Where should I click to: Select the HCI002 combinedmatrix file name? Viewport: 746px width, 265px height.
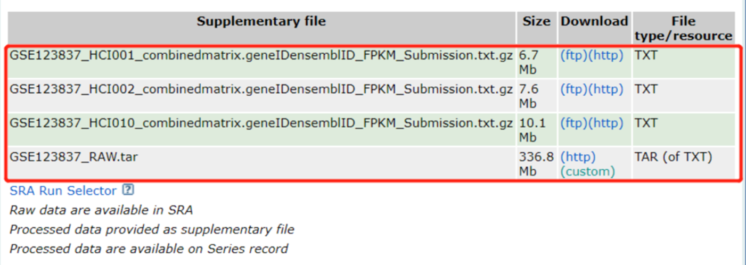click(x=261, y=89)
